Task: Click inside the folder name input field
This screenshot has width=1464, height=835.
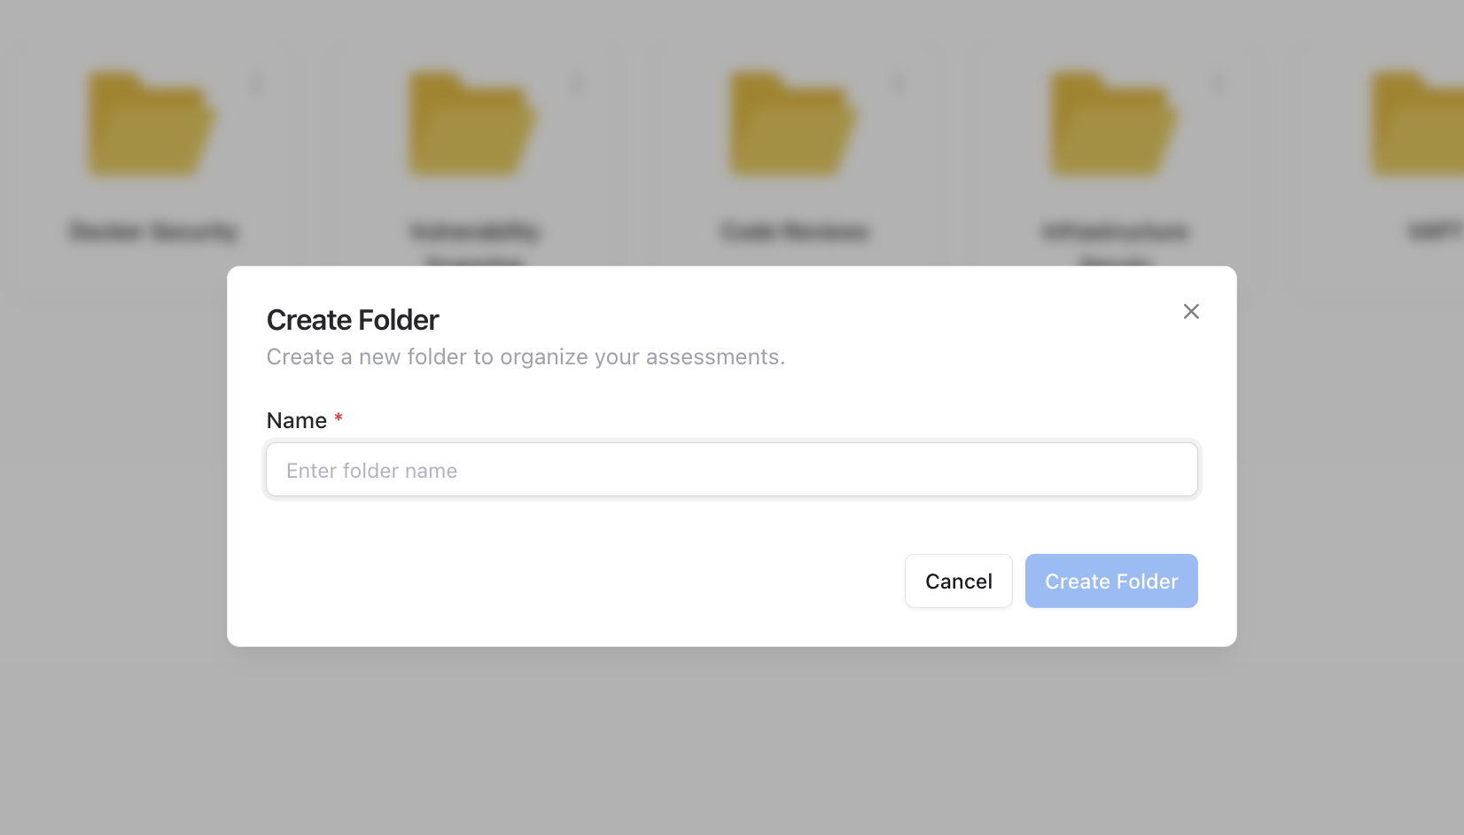Action: coord(732,470)
